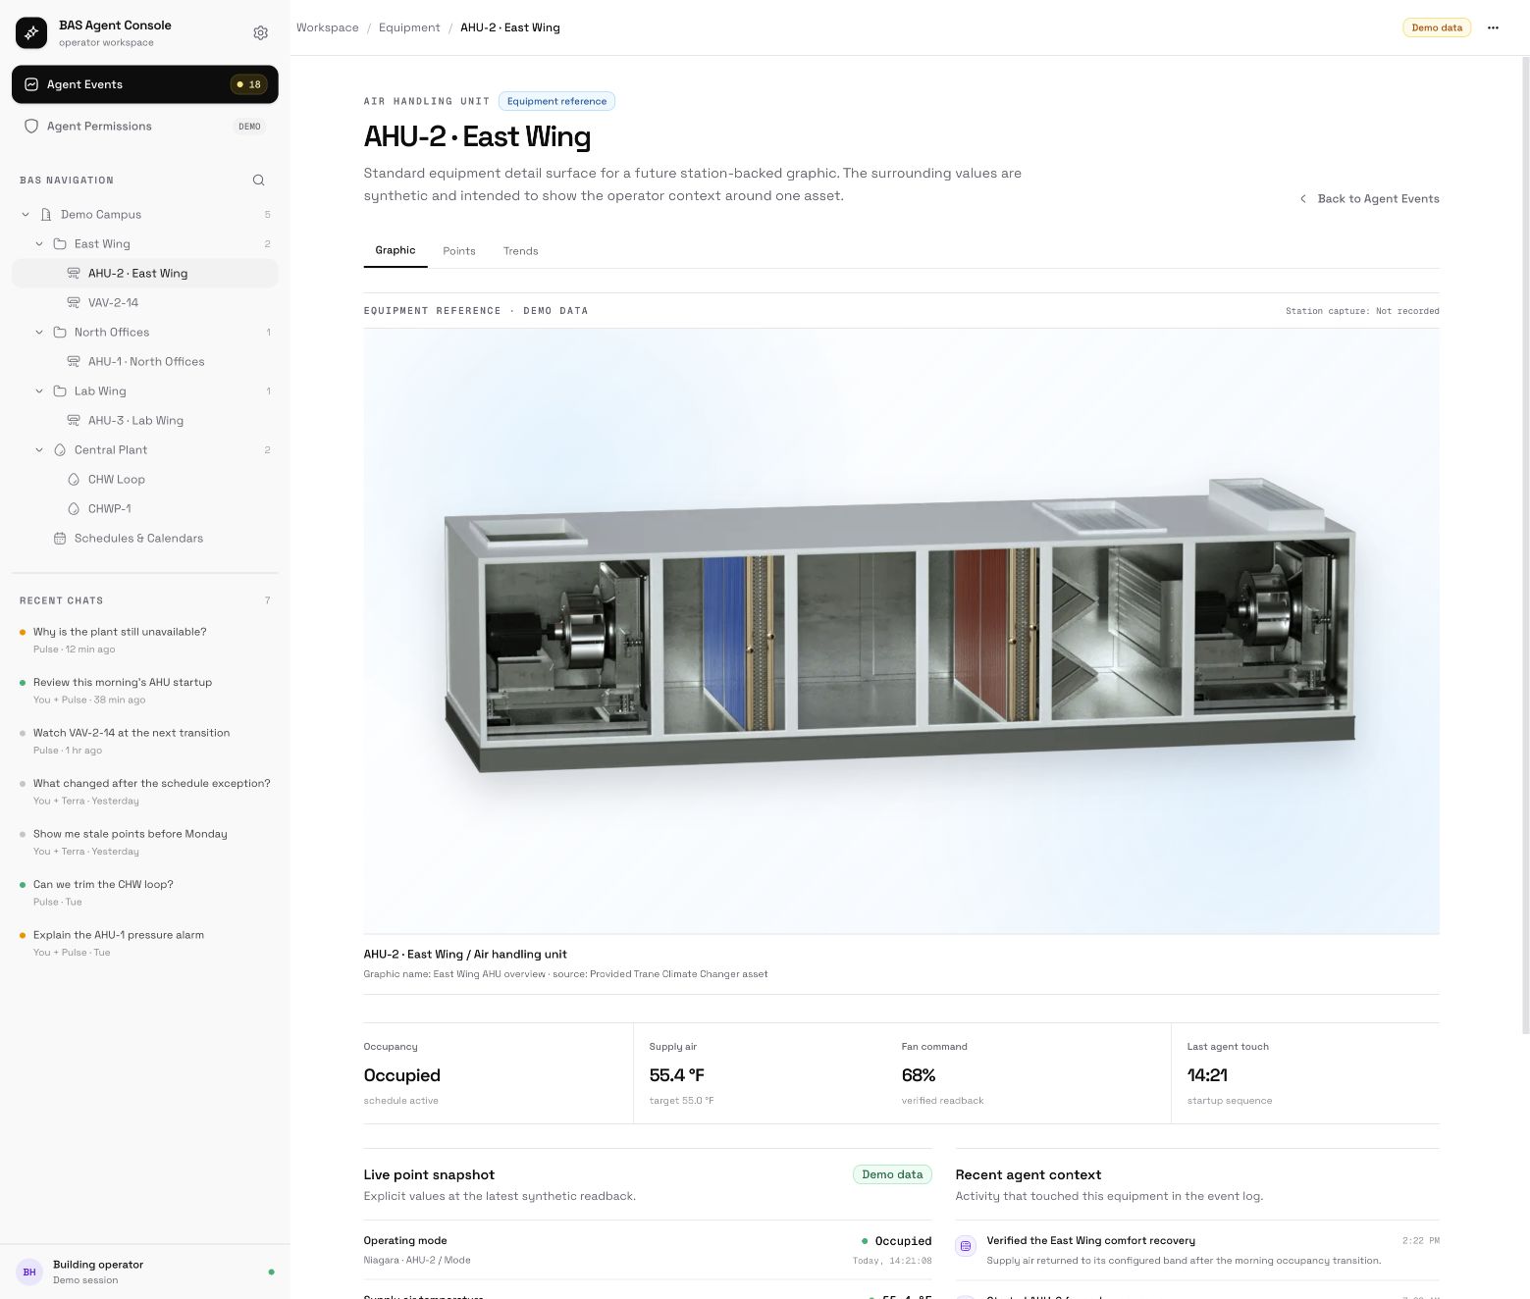Image resolution: width=1530 pixels, height=1299 pixels.
Task: Click the BH user avatar
Action: pyautogui.click(x=29, y=1272)
